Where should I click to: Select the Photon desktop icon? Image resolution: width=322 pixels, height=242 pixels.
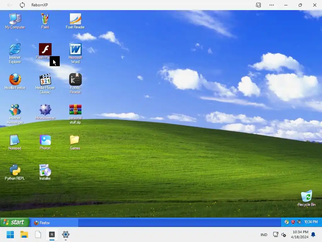[45, 142]
